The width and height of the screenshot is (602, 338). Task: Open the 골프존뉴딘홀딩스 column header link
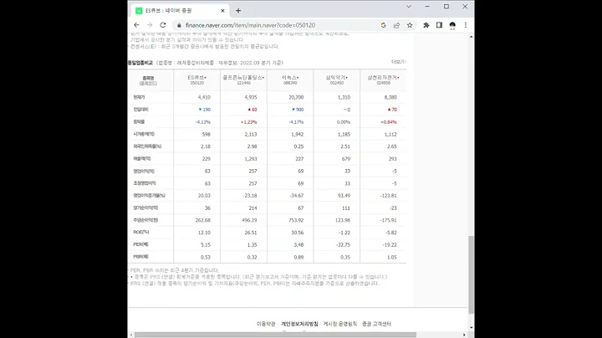click(x=243, y=79)
